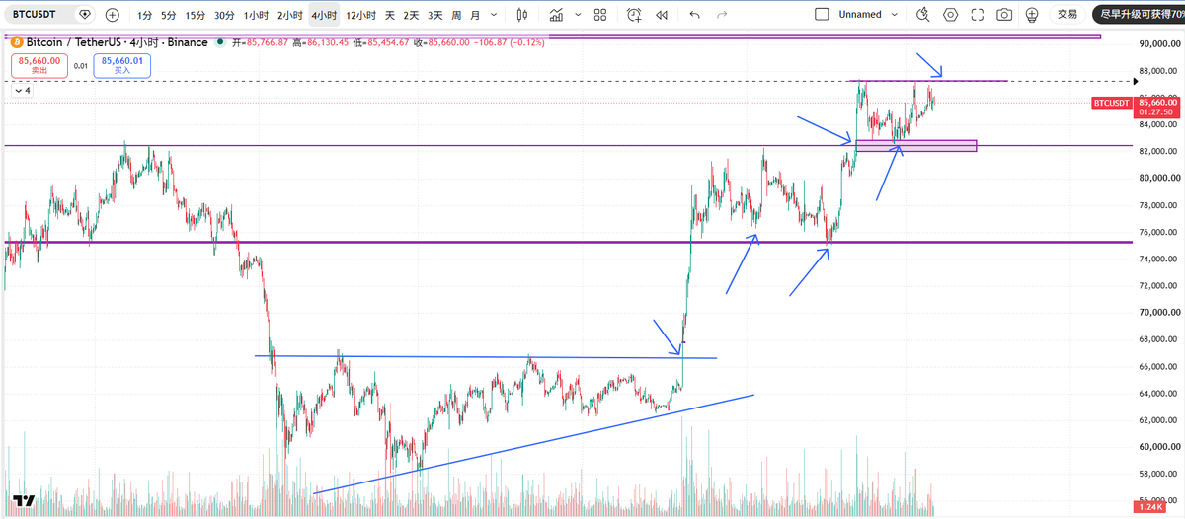Viewport: 1185px width, 519px height.
Task: Expand the timeframe list dropdown arrow
Action: (494, 15)
